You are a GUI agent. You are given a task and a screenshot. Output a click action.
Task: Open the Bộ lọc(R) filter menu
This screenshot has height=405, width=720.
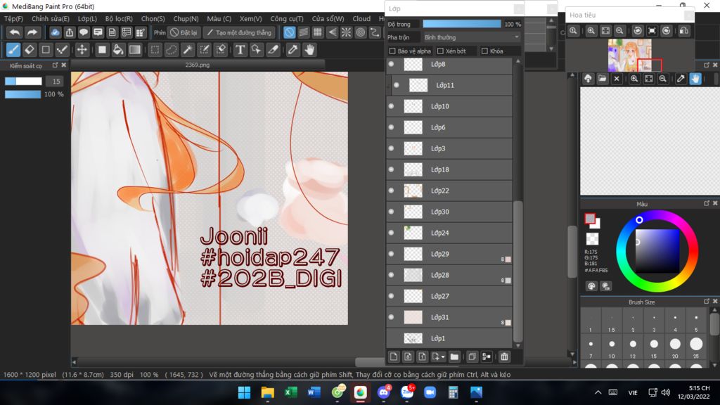click(119, 19)
